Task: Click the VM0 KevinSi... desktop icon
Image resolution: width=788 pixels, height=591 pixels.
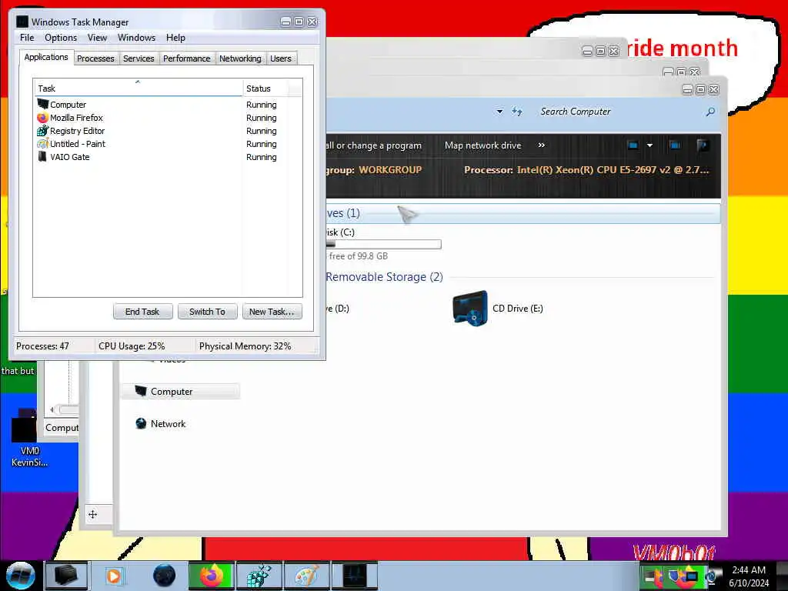Action: tap(28, 438)
